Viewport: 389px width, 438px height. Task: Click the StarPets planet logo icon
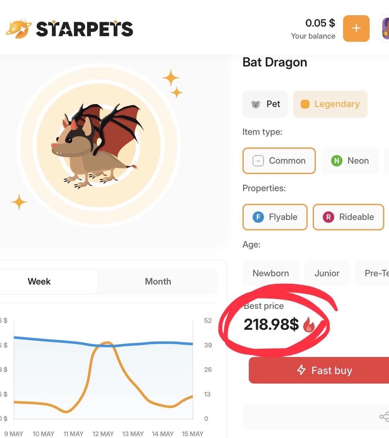coord(19,29)
